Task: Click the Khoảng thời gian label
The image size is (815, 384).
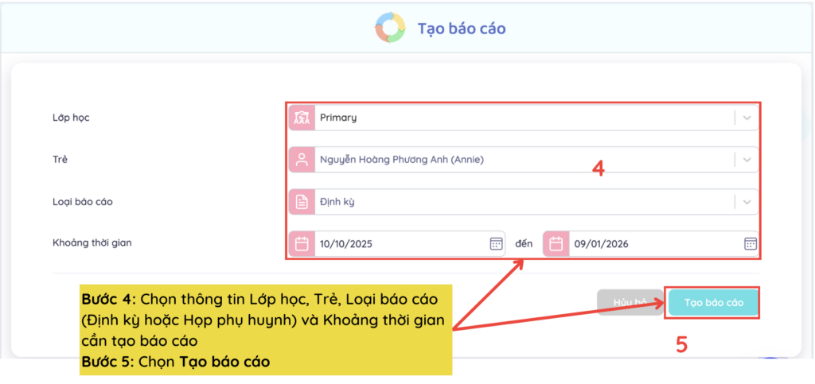Action: coord(92,242)
